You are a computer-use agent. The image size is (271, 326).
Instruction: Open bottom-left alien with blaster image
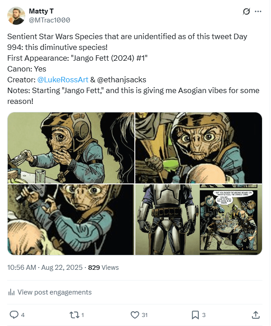(x=70, y=219)
